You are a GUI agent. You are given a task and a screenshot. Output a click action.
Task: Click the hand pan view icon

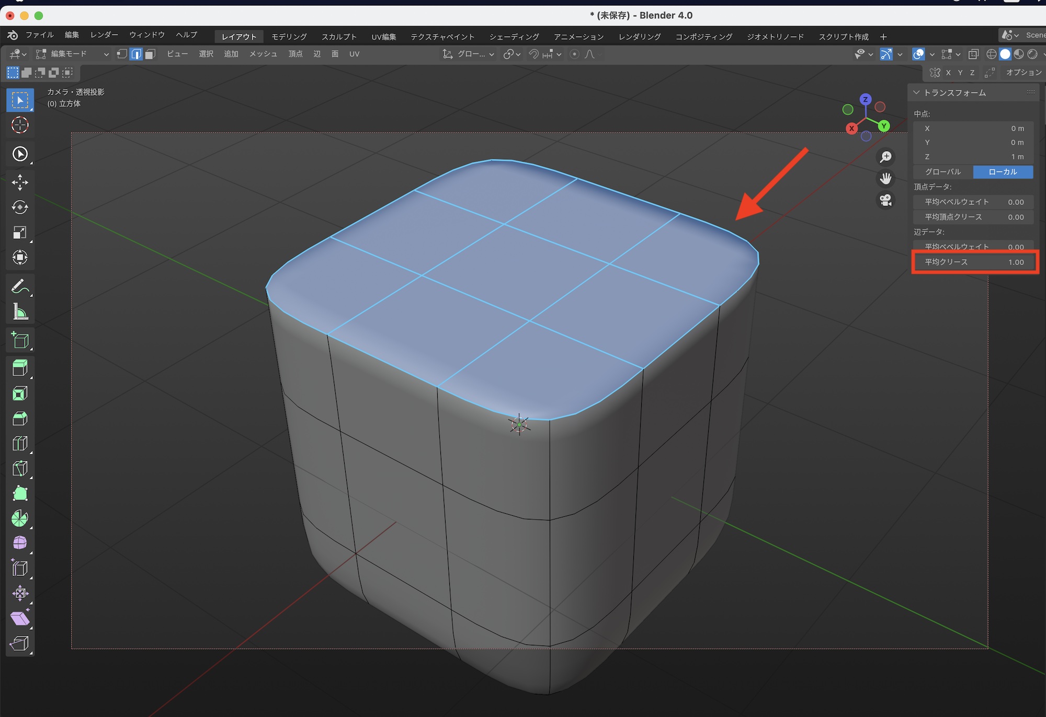[885, 179]
